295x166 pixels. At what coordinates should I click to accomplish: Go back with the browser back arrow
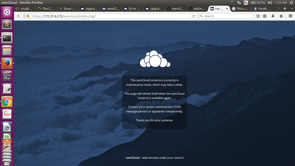pos(18,16)
